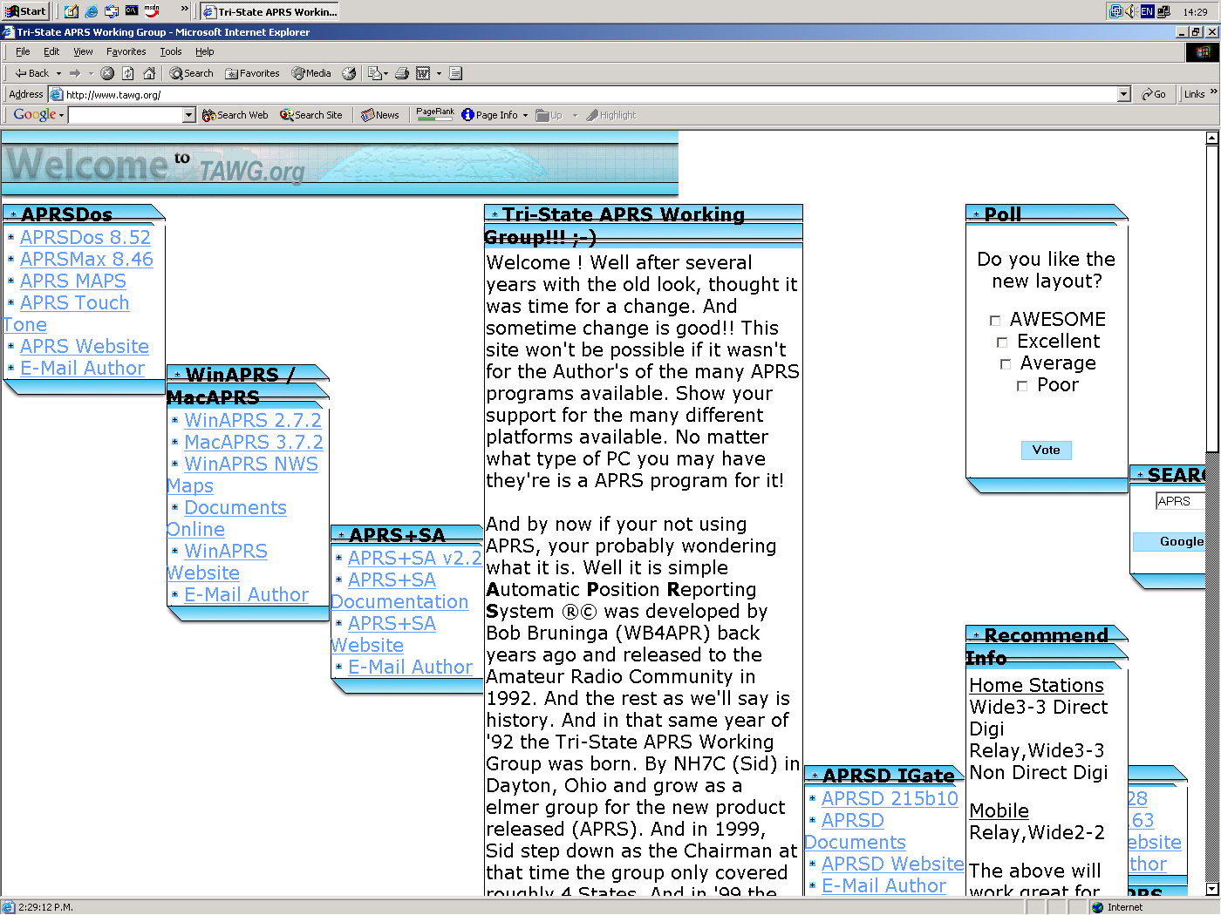Click the Discuss icon in toolbar

(455, 73)
